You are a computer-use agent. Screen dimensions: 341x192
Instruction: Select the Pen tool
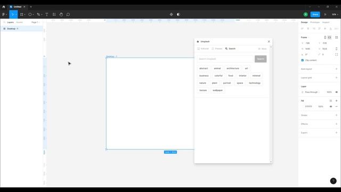tap(38, 14)
